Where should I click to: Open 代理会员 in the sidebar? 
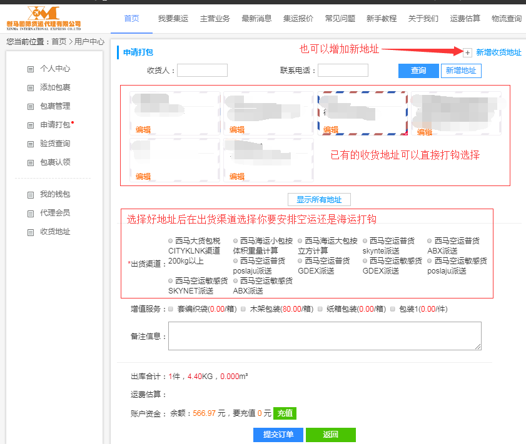pyautogui.click(x=55, y=213)
